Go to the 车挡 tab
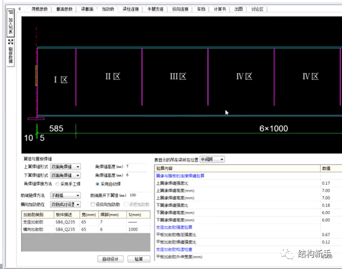Viewport: 342px width, 269px height. [201, 9]
